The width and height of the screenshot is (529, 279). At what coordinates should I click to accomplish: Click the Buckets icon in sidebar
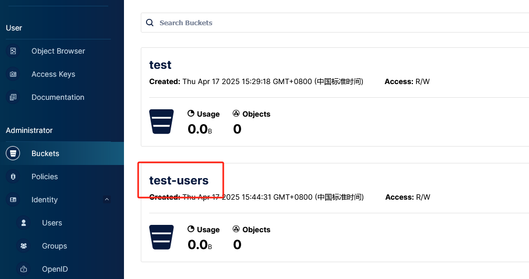click(13, 153)
